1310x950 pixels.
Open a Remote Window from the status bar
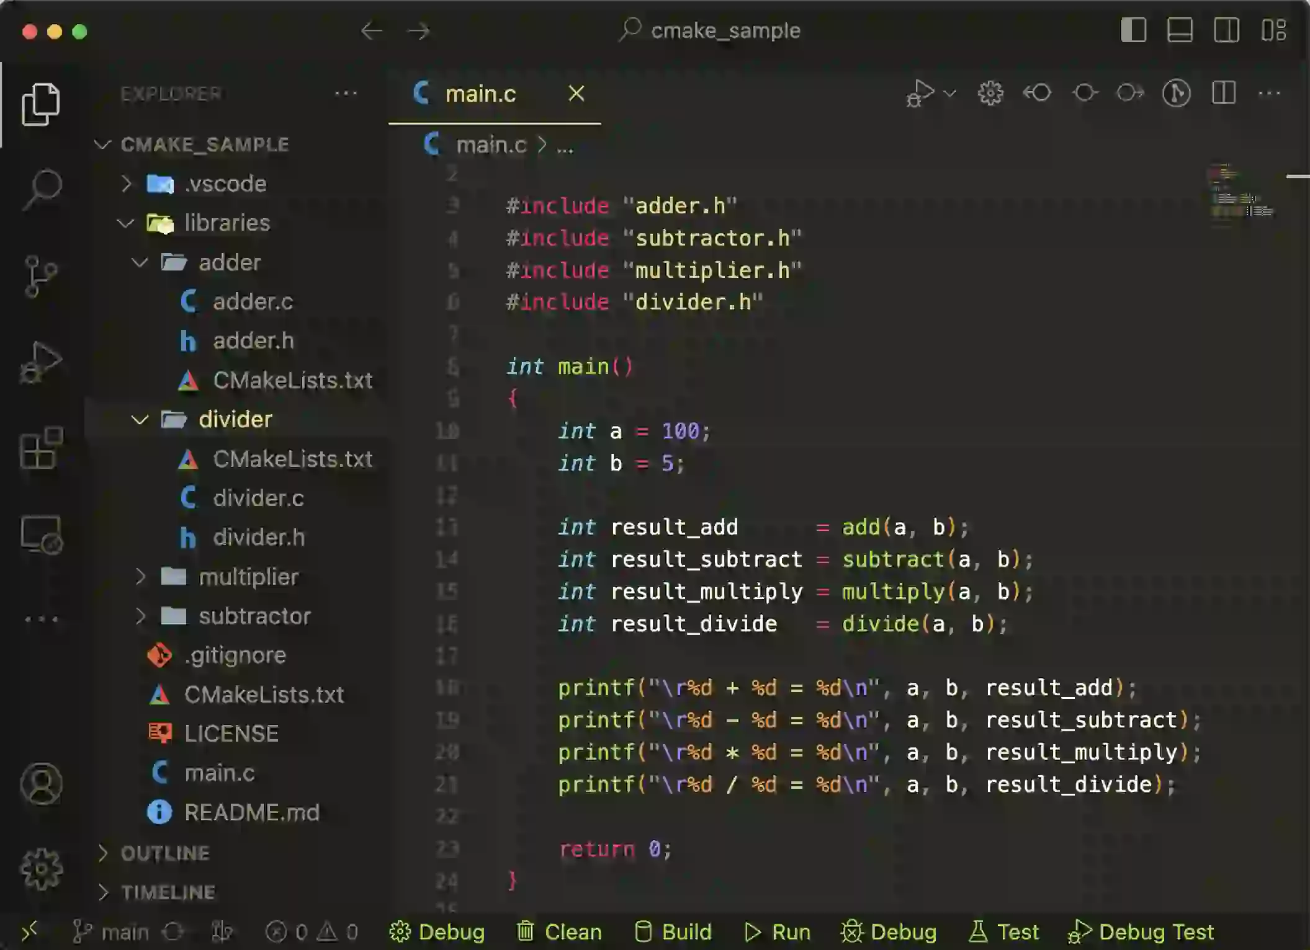[29, 931]
